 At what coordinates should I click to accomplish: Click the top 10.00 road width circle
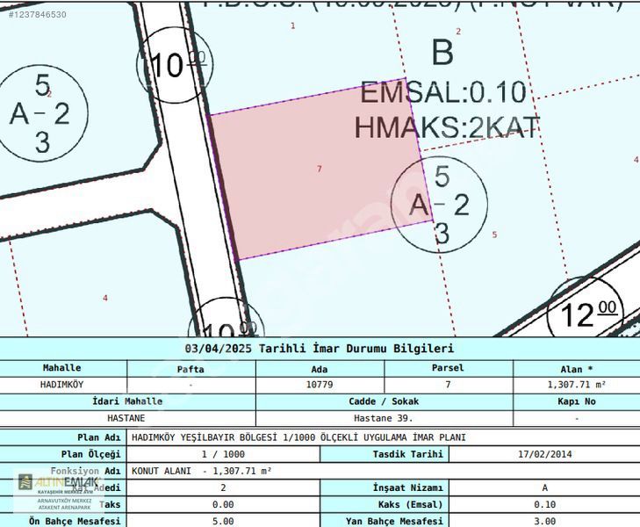tap(172, 65)
